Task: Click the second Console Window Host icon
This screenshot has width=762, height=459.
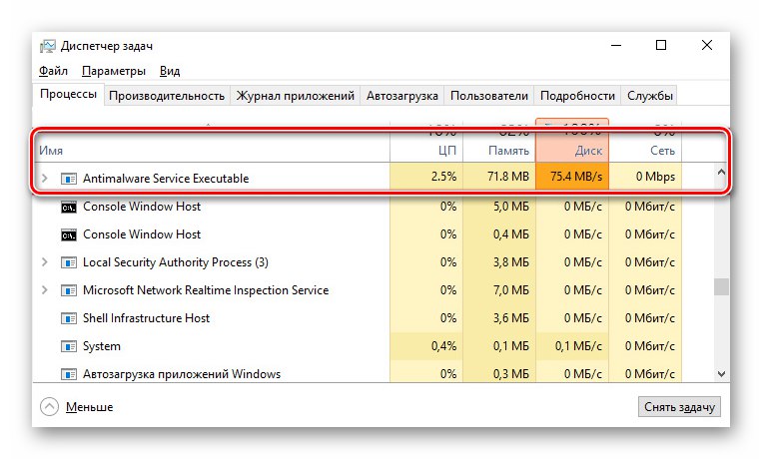Action: point(69,234)
